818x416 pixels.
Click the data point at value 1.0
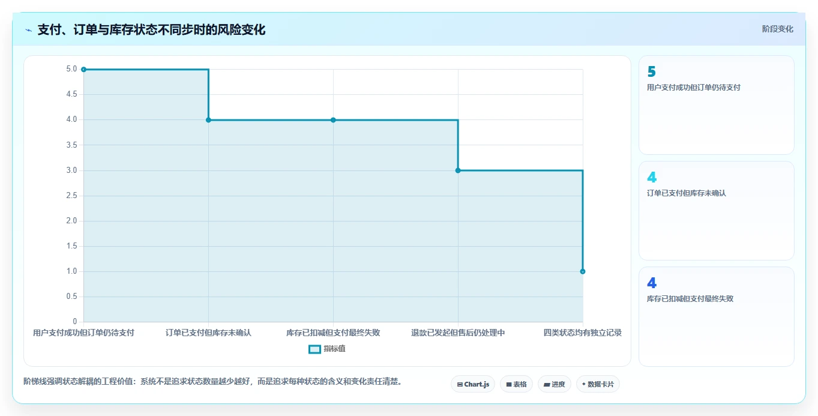coord(583,271)
